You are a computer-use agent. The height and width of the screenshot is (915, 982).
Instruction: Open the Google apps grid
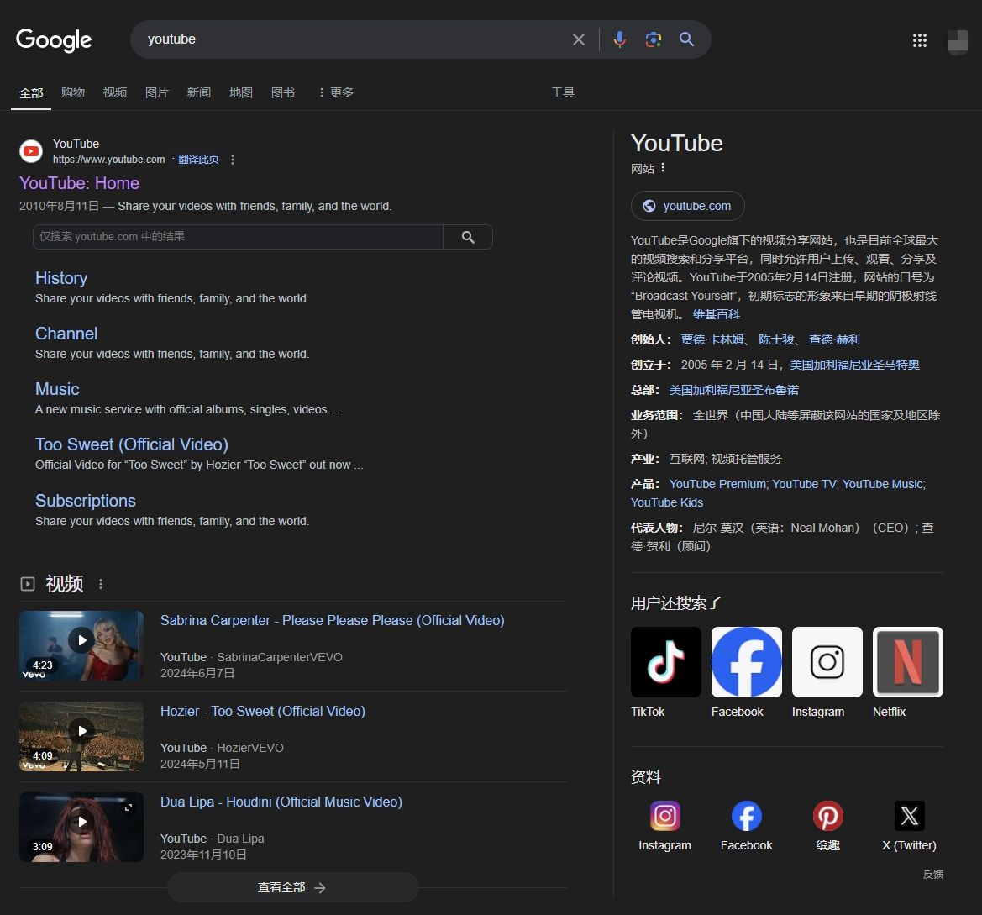click(920, 40)
